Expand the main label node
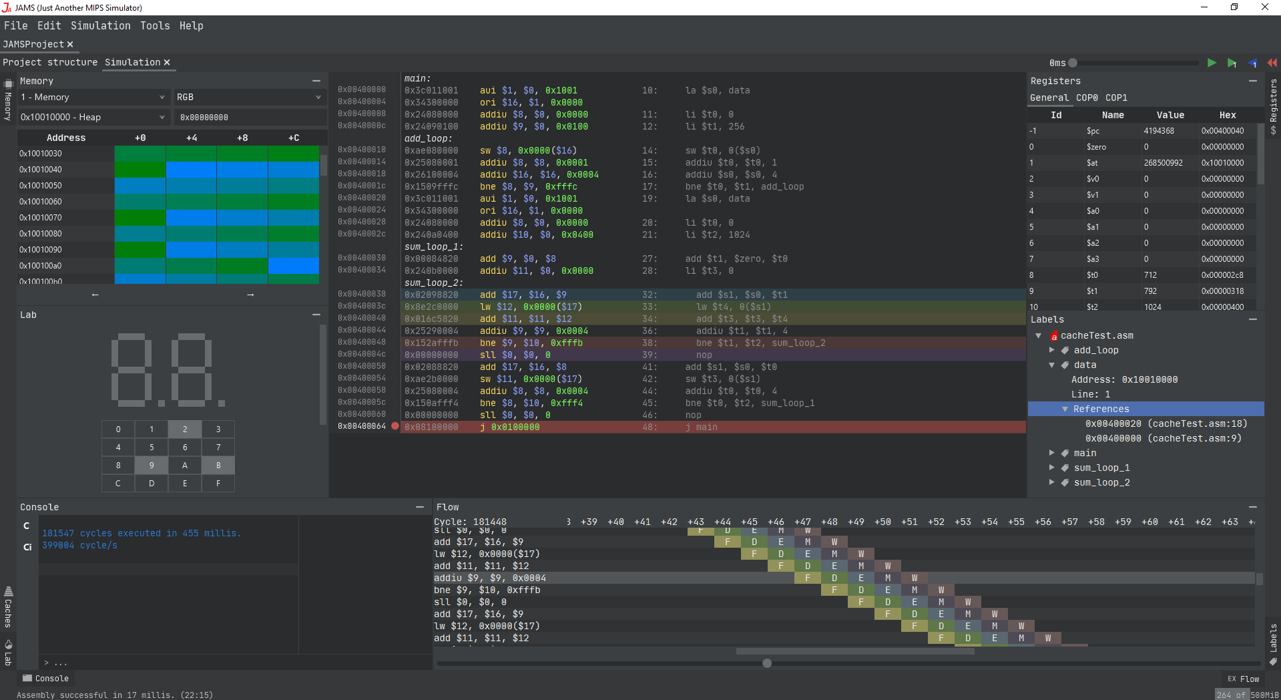This screenshot has width=1281, height=700. pyautogui.click(x=1052, y=453)
